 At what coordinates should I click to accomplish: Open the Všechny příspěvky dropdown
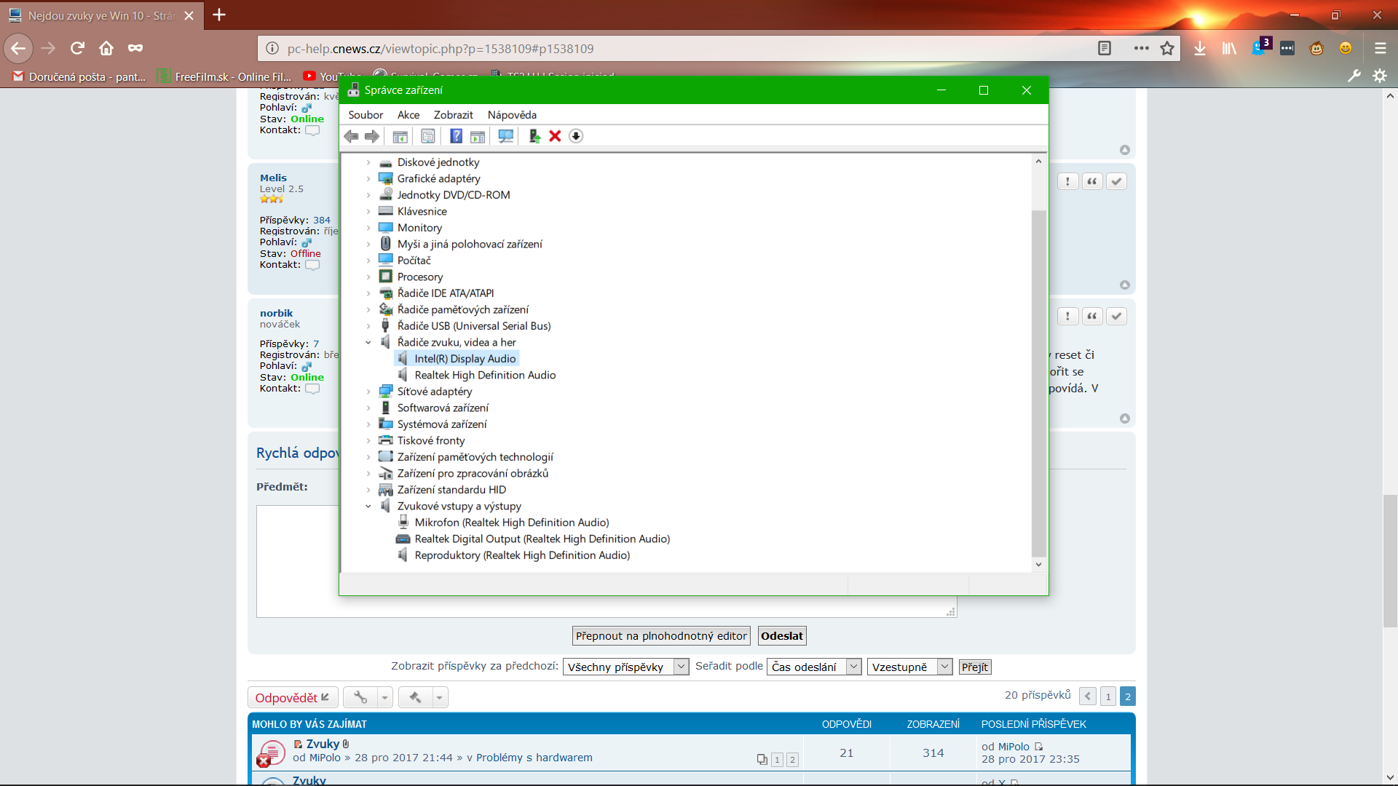625,667
